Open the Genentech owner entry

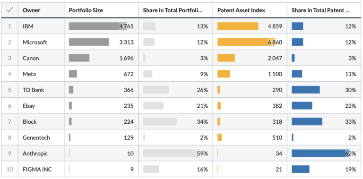click(36, 137)
